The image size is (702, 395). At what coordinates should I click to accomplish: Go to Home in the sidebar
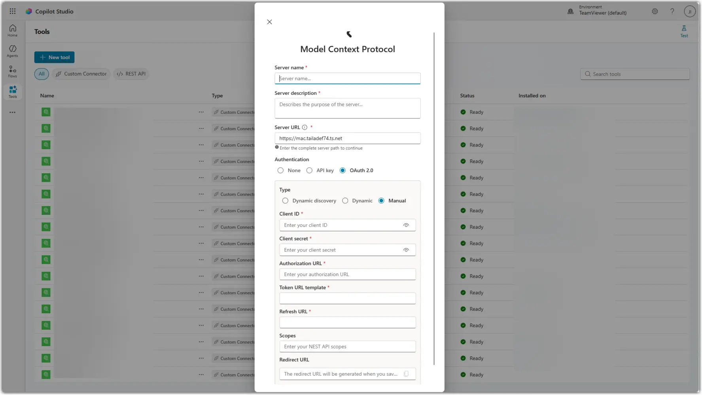coord(13,31)
